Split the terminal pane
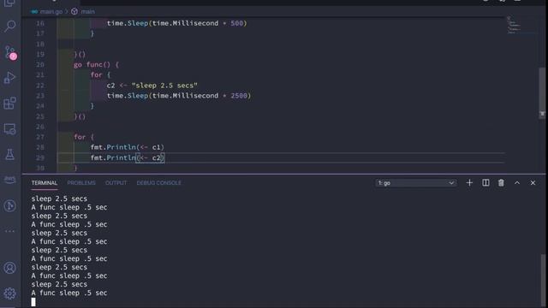 tap(485, 182)
